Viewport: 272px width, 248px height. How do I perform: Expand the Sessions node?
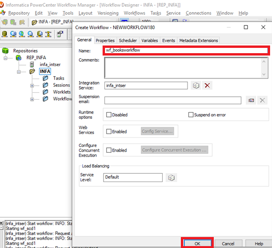tap(32, 85)
